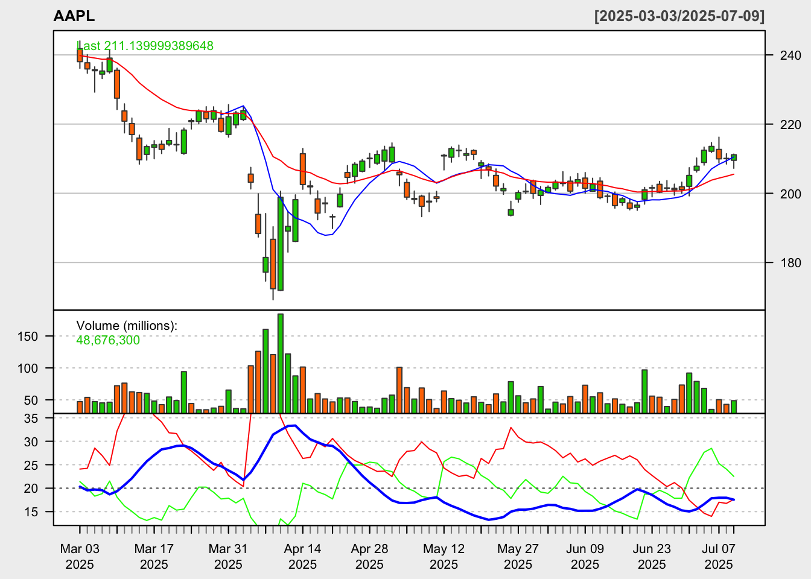Click the 180 price axis label
This screenshot has height=579, width=811.
(790, 263)
